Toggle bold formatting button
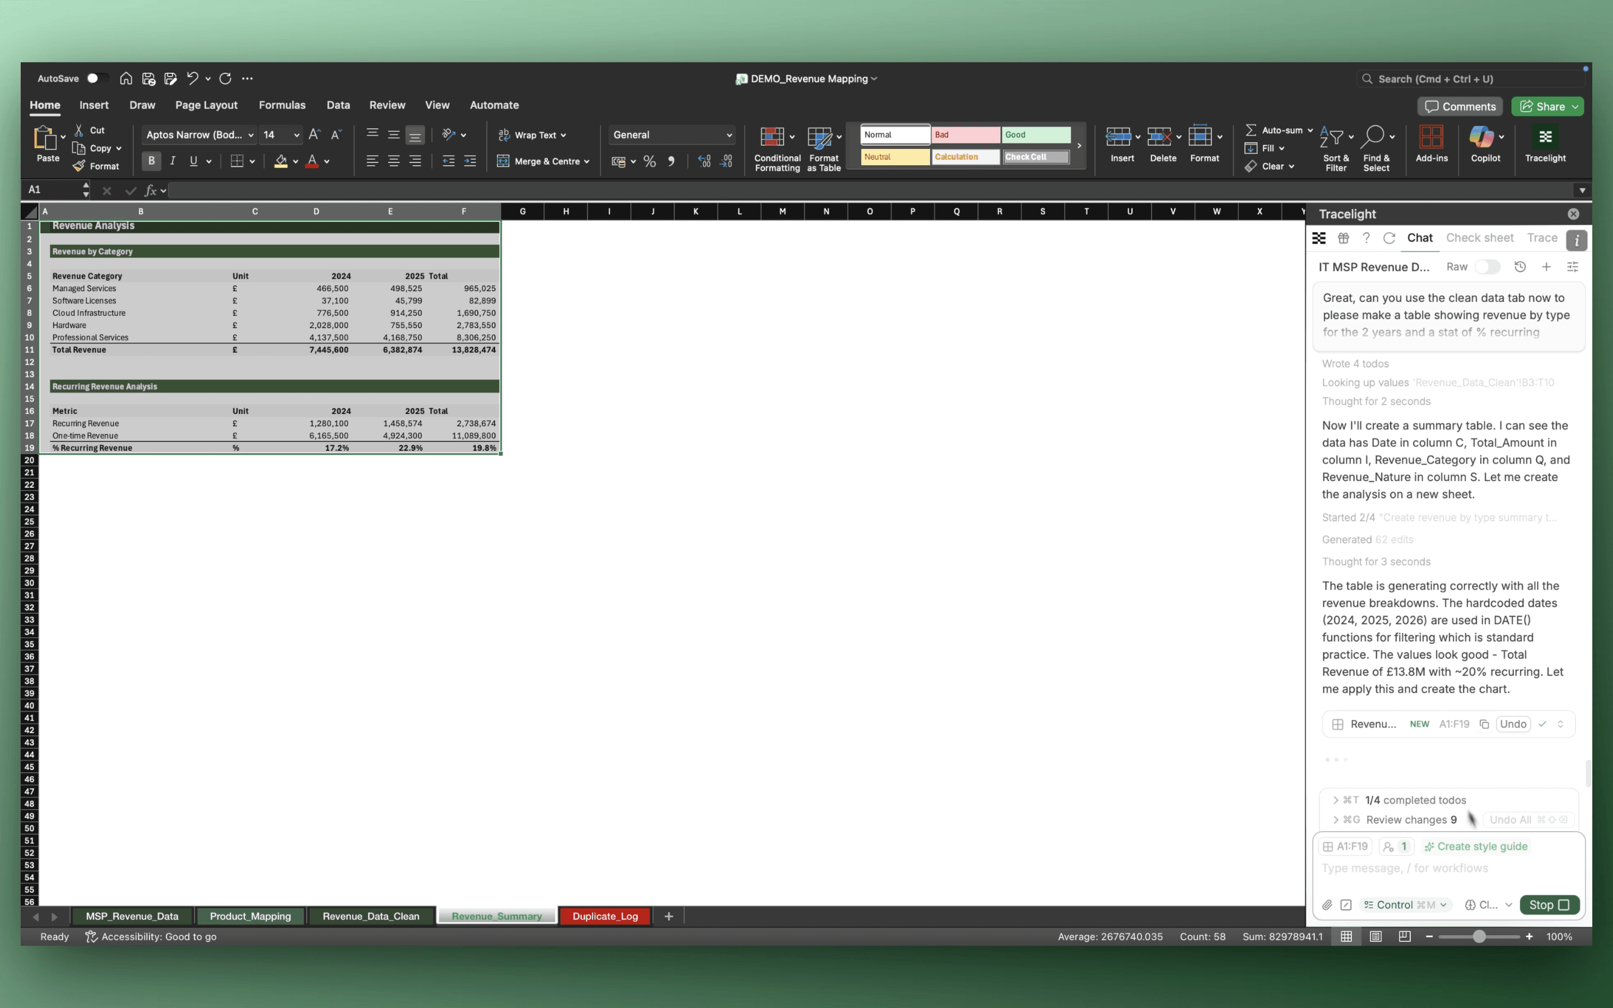 (151, 161)
